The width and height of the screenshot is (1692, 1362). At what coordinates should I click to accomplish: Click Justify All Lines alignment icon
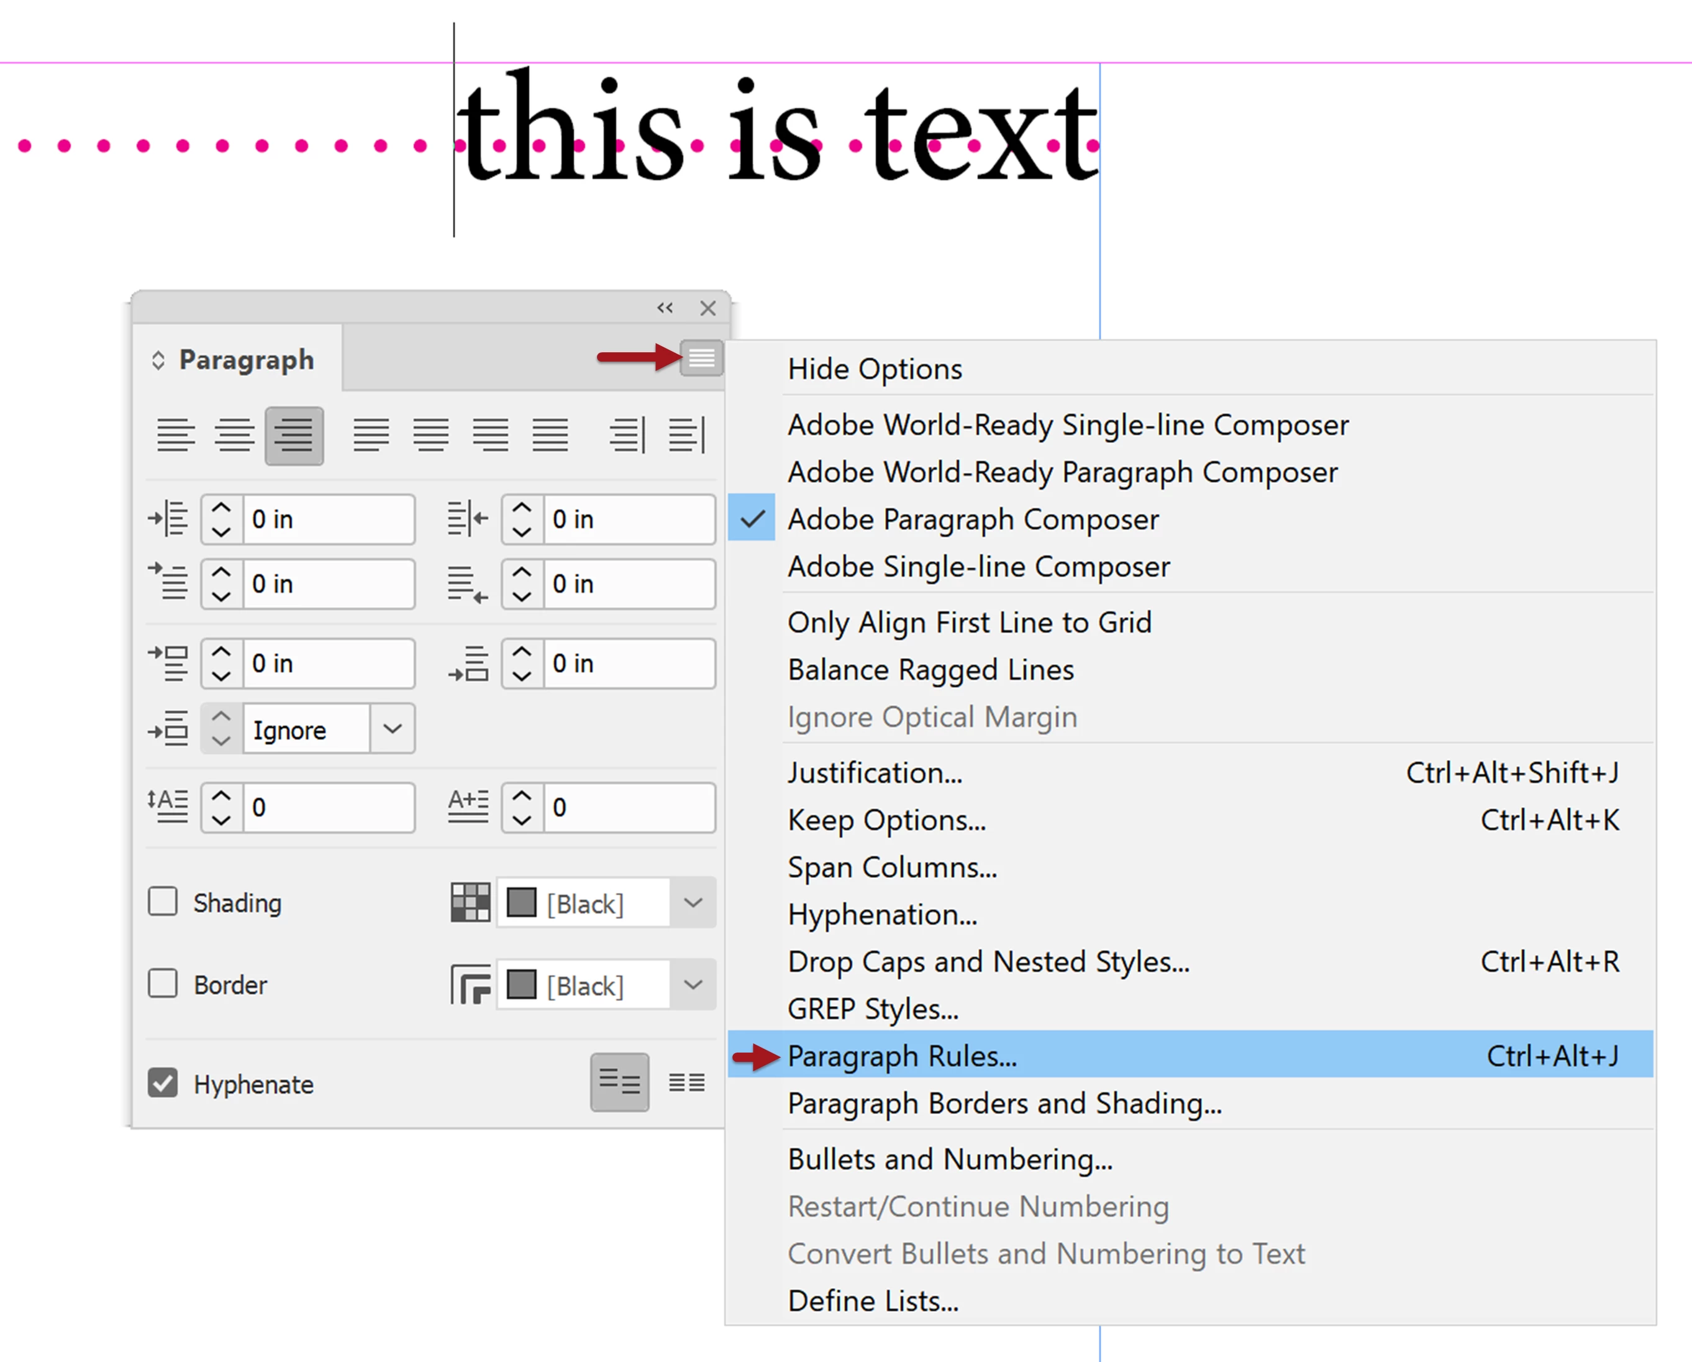549,435
